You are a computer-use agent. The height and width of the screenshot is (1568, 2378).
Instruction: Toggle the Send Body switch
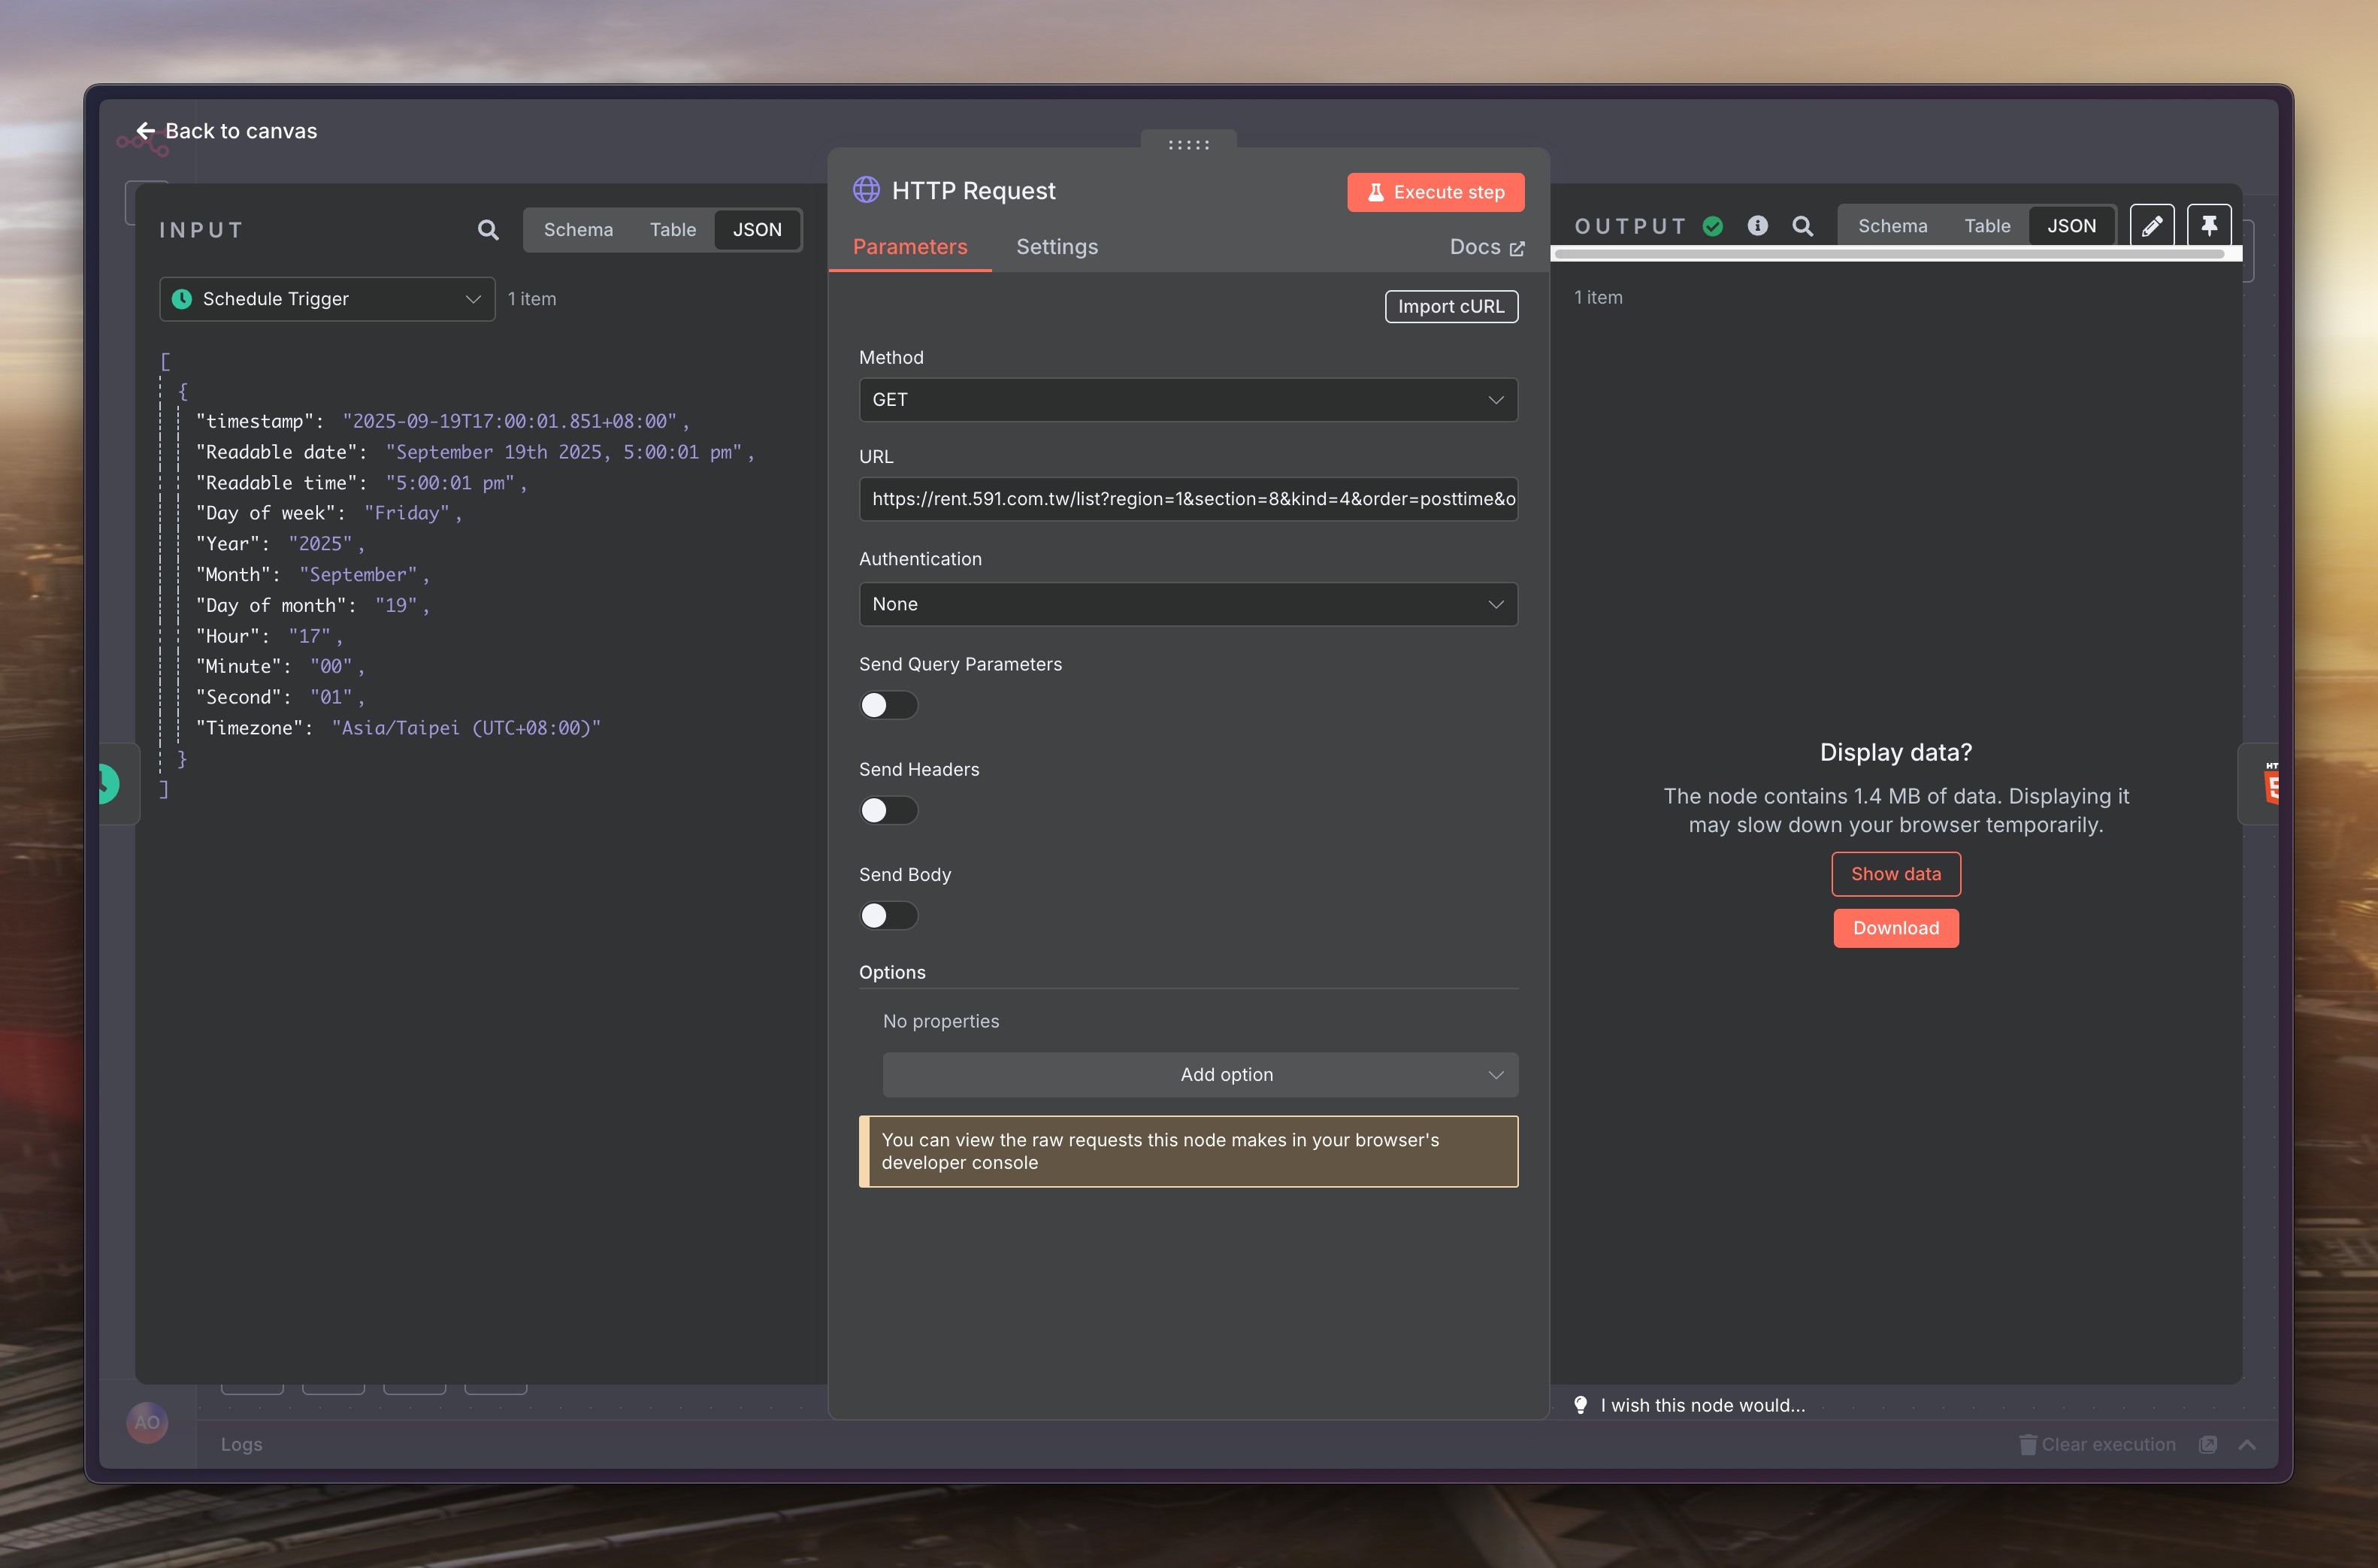pos(888,915)
